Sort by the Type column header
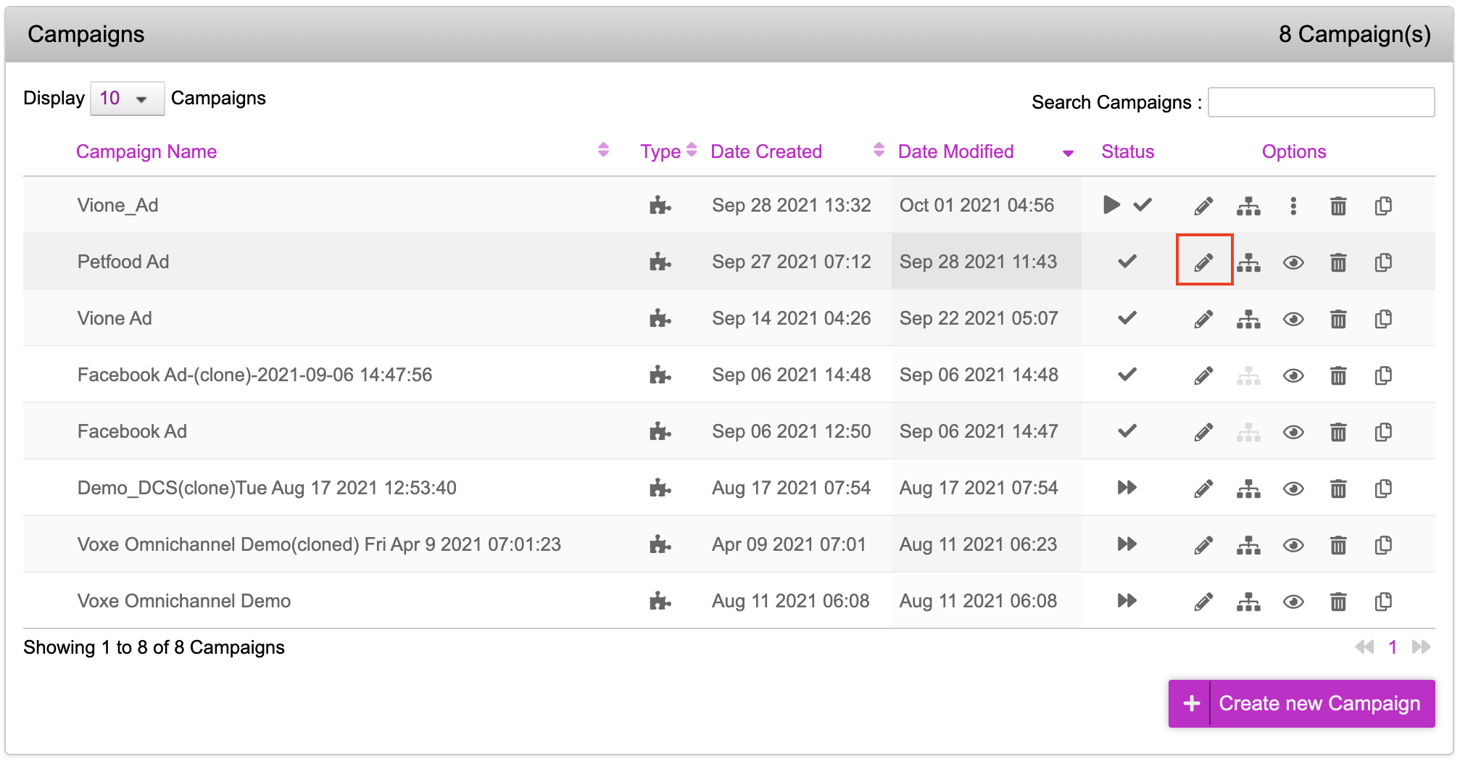 click(x=660, y=151)
